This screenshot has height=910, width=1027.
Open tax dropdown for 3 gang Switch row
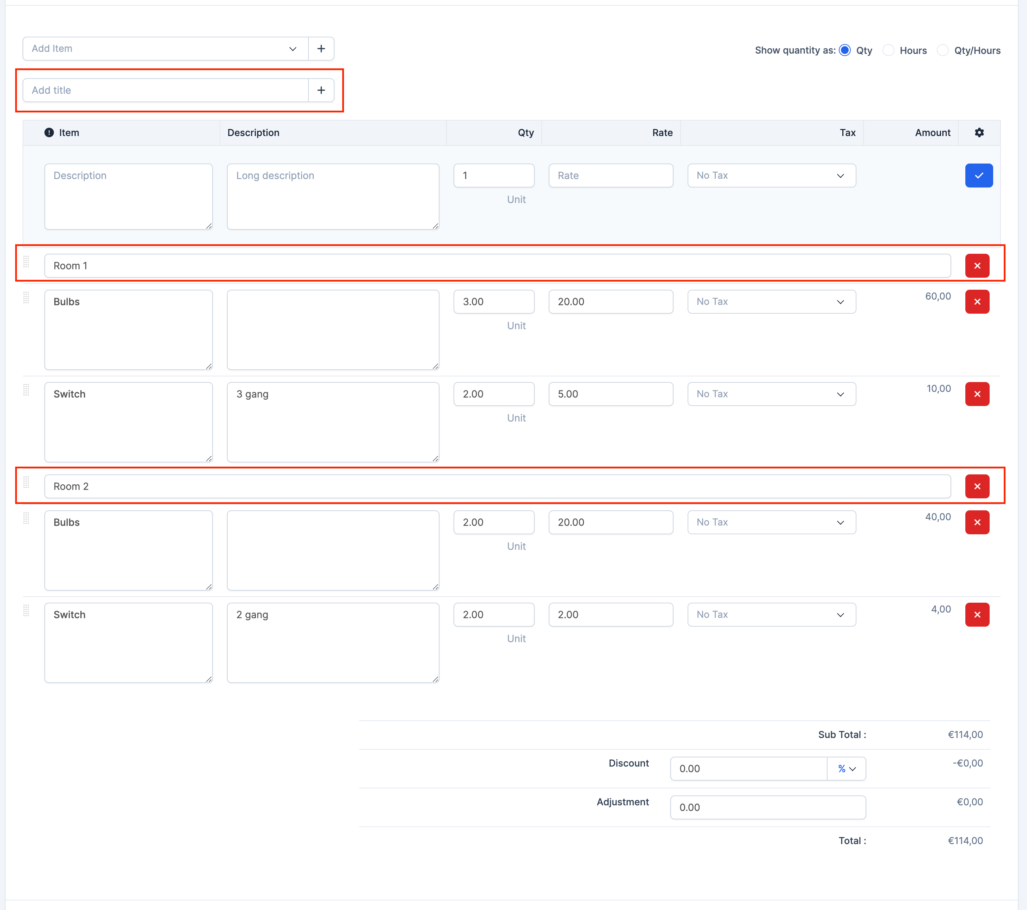772,394
